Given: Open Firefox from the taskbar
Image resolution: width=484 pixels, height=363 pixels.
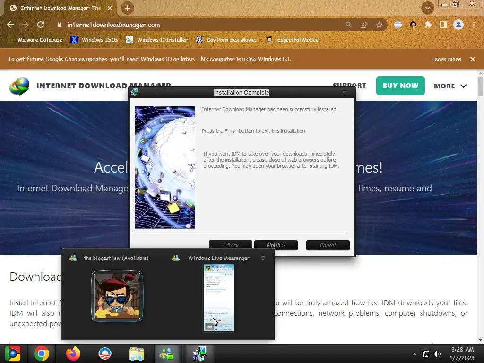Looking at the screenshot, I should click(x=73, y=354).
